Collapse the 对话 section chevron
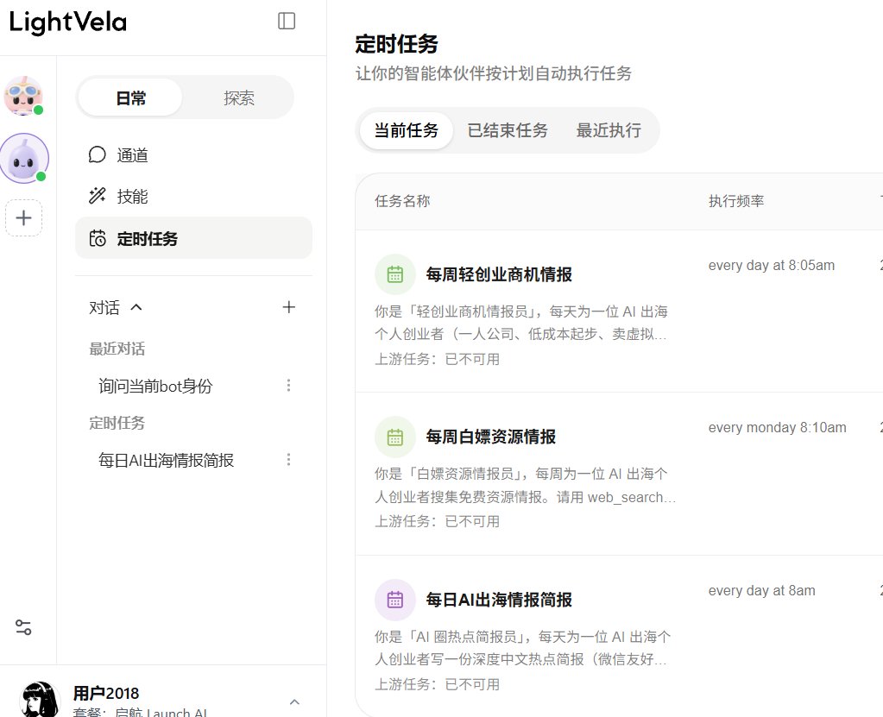Viewport: 883px width, 717px height. point(136,307)
